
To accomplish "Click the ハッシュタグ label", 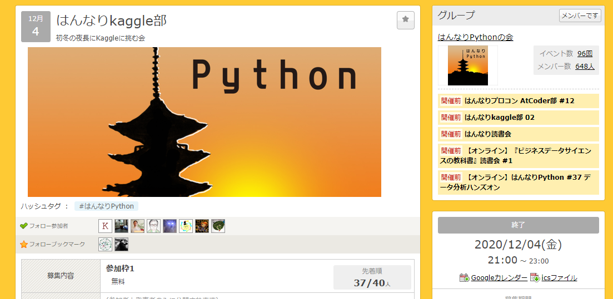I will (44, 206).
